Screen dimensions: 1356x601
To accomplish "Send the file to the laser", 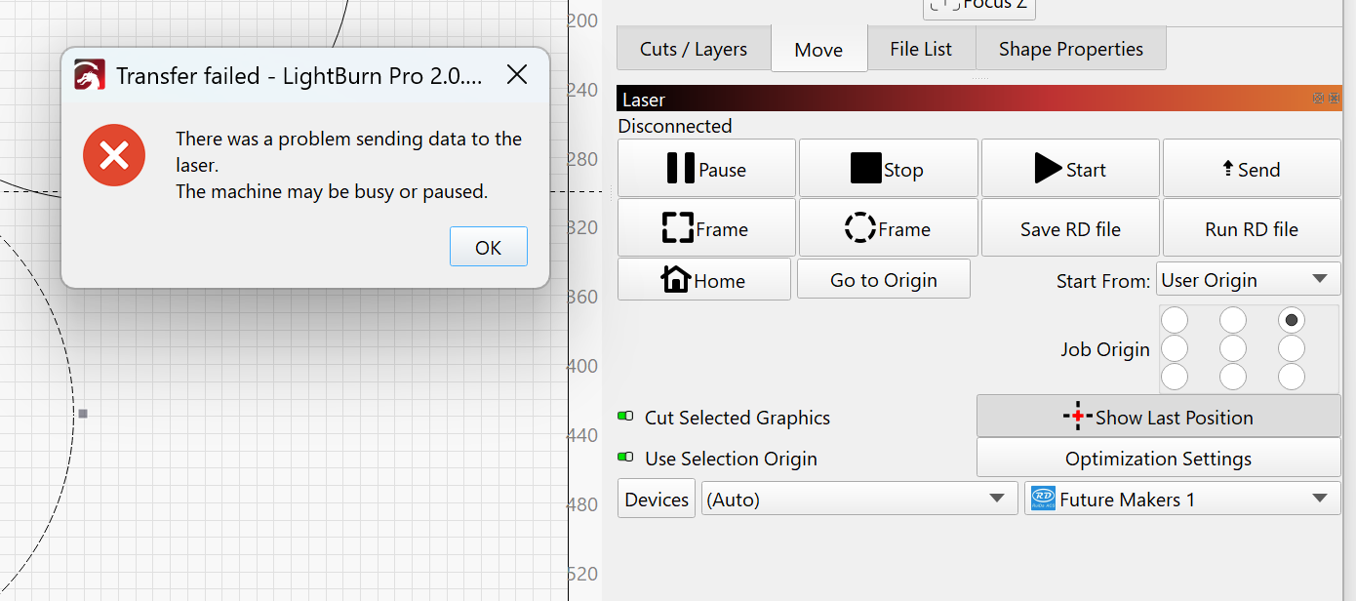I will tap(1251, 169).
